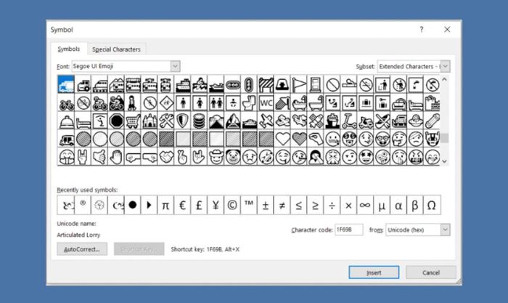This screenshot has height=303, width=508.
Task: Pick the shield symbol
Action: [182, 121]
